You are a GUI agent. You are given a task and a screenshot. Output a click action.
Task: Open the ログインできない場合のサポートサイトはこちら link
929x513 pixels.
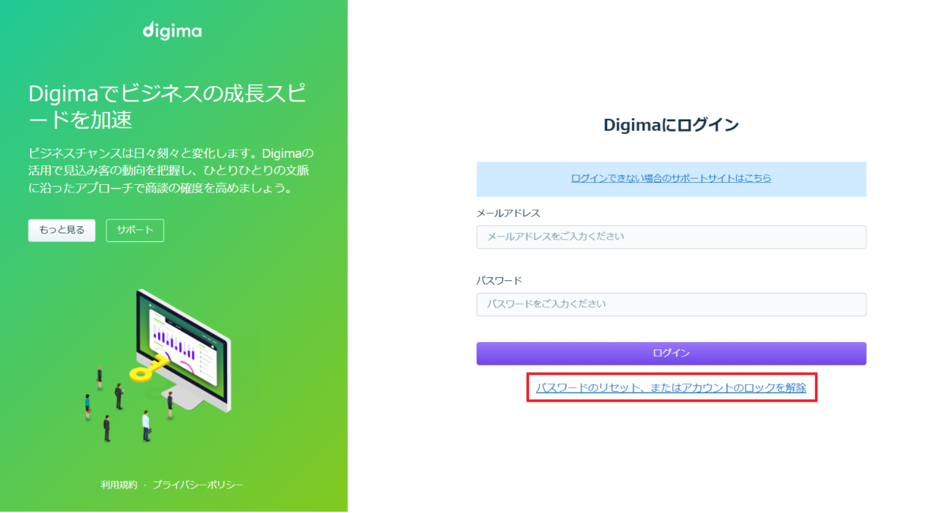click(671, 179)
